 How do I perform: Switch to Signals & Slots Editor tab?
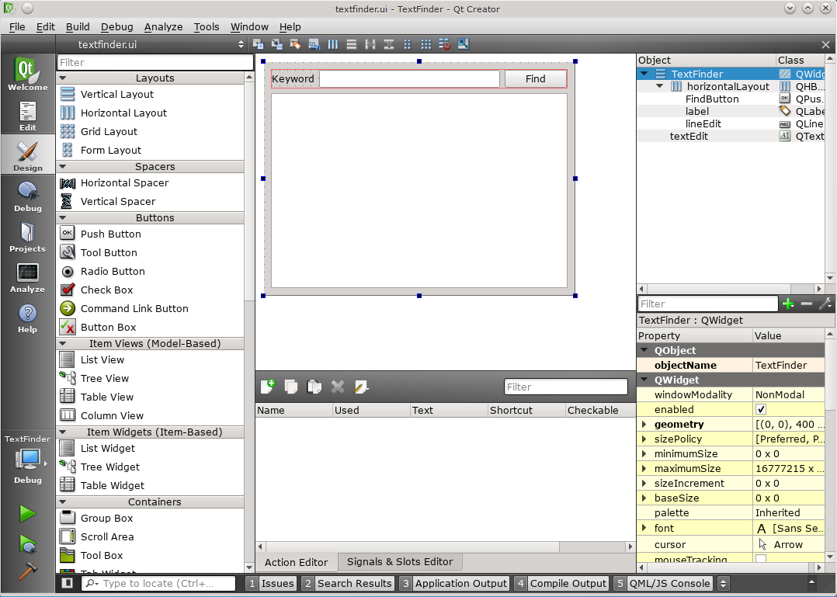click(400, 561)
